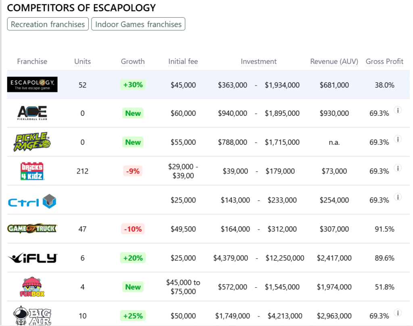Sort by Revenue (AUV) column header
The image size is (413, 326).
click(x=334, y=61)
